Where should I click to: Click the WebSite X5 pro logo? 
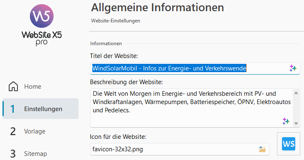(42, 25)
